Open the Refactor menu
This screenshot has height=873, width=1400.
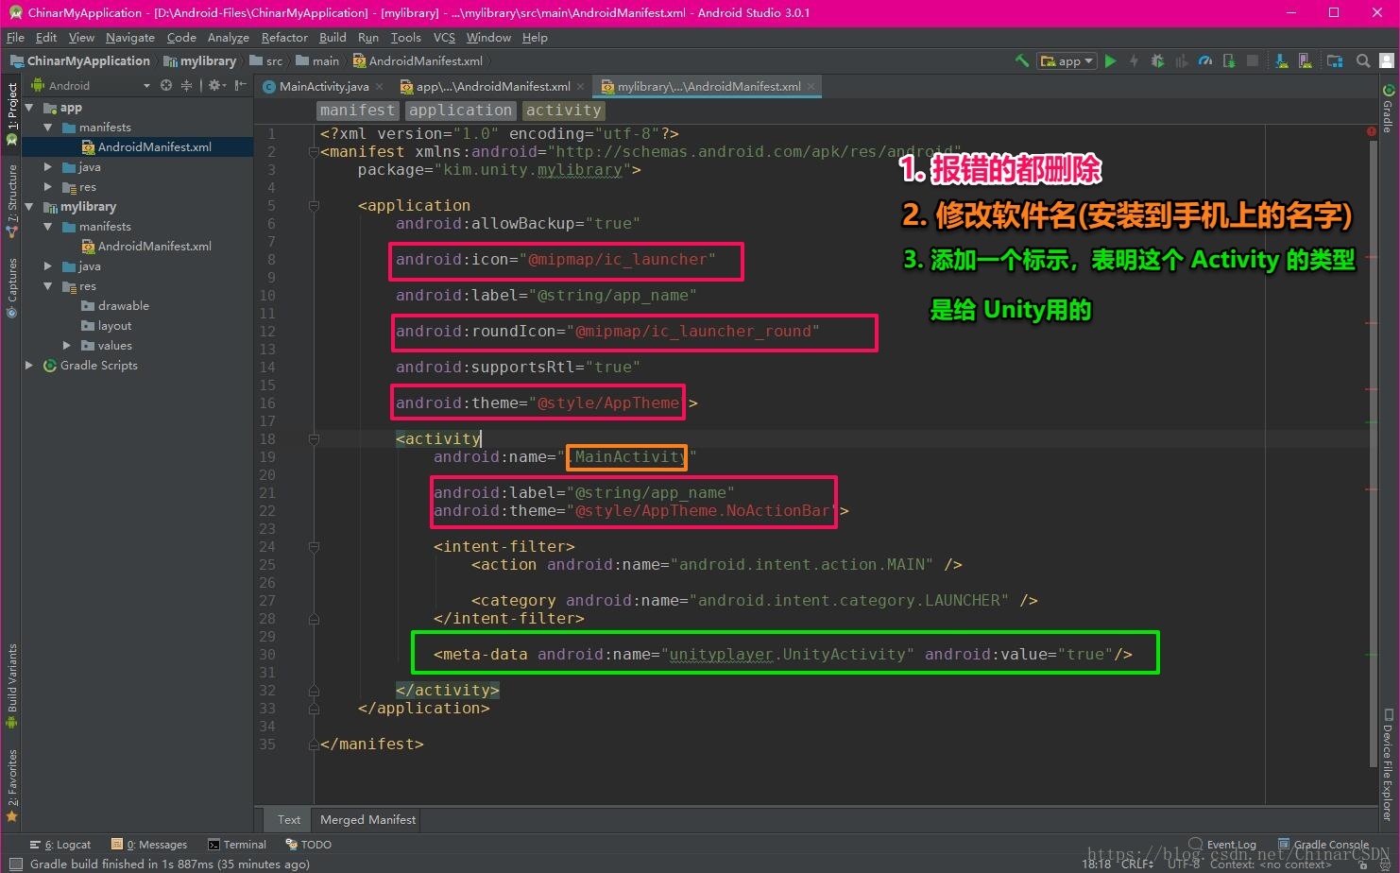[284, 38]
